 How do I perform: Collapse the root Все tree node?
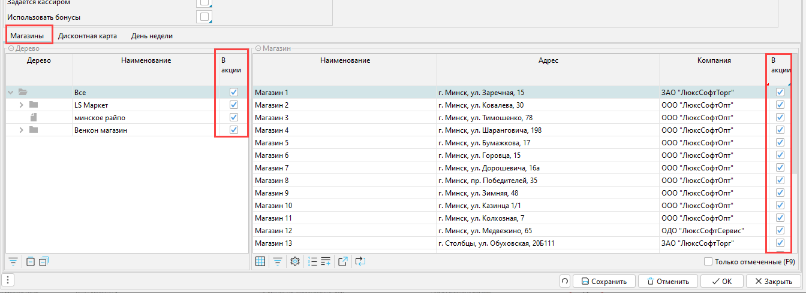pyautogui.click(x=11, y=93)
